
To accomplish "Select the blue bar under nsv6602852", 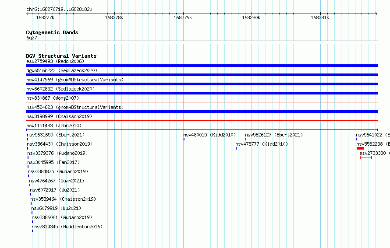I will click(202, 93).
